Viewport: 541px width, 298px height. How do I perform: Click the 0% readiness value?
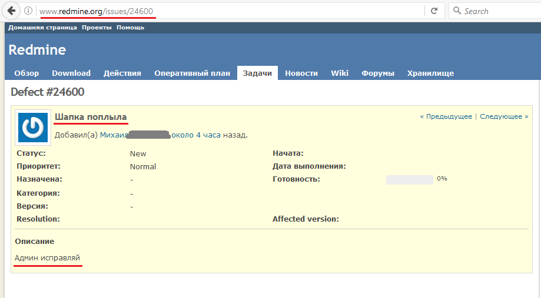(442, 179)
